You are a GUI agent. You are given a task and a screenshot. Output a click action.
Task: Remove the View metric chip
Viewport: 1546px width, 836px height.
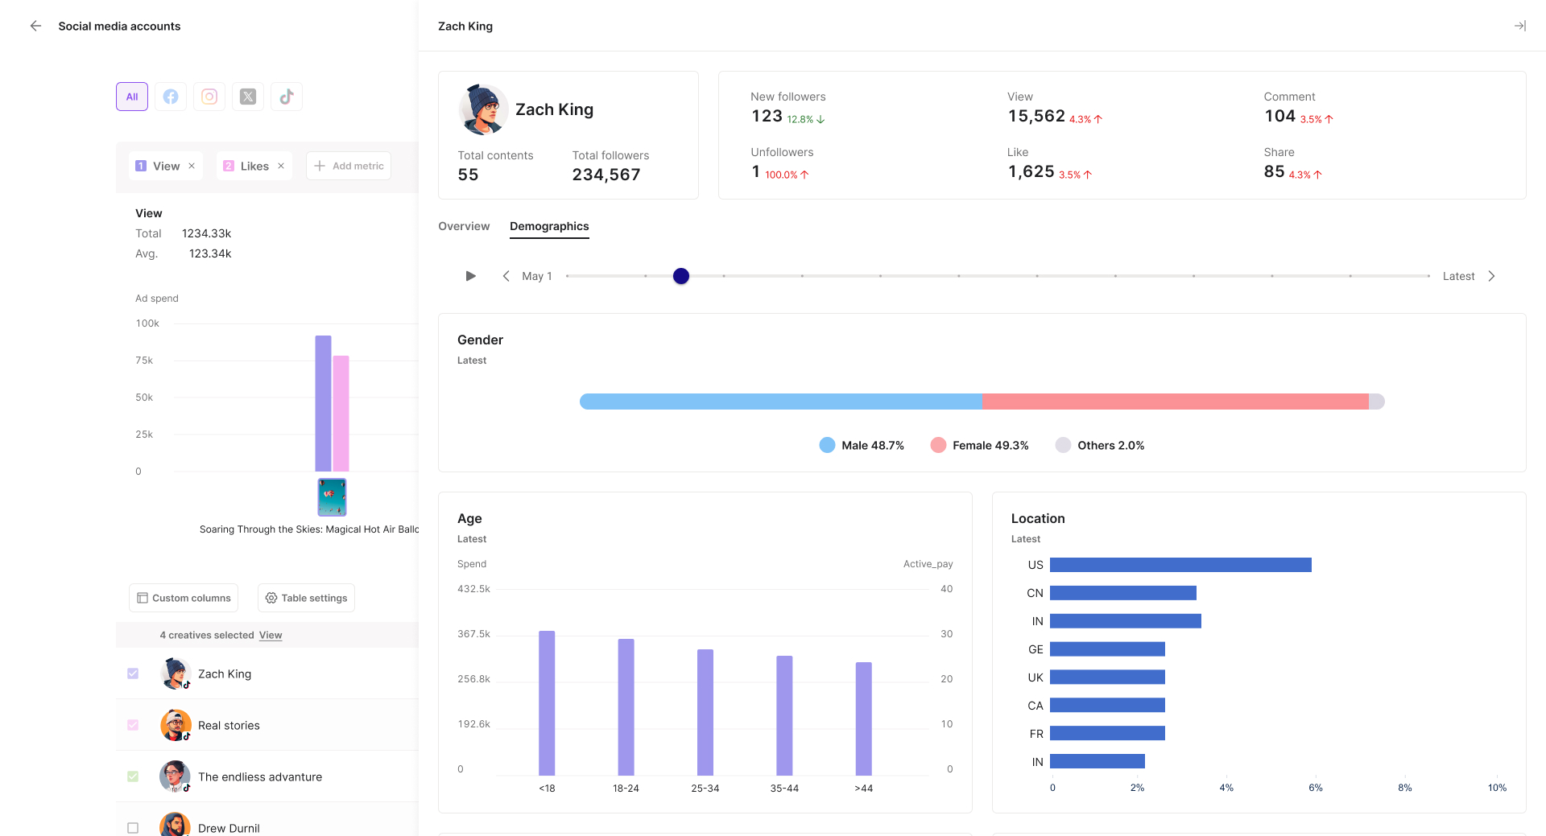192,166
